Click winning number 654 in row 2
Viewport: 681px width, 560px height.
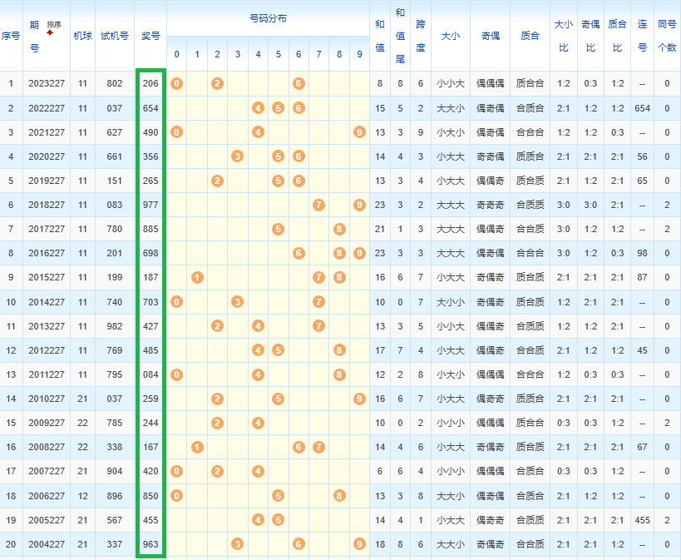click(x=151, y=108)
